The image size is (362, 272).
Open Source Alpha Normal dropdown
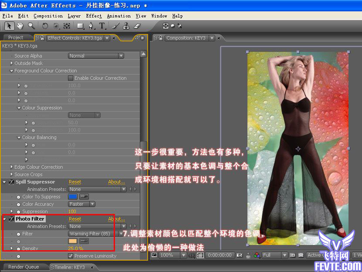click(x=96, y=56)
